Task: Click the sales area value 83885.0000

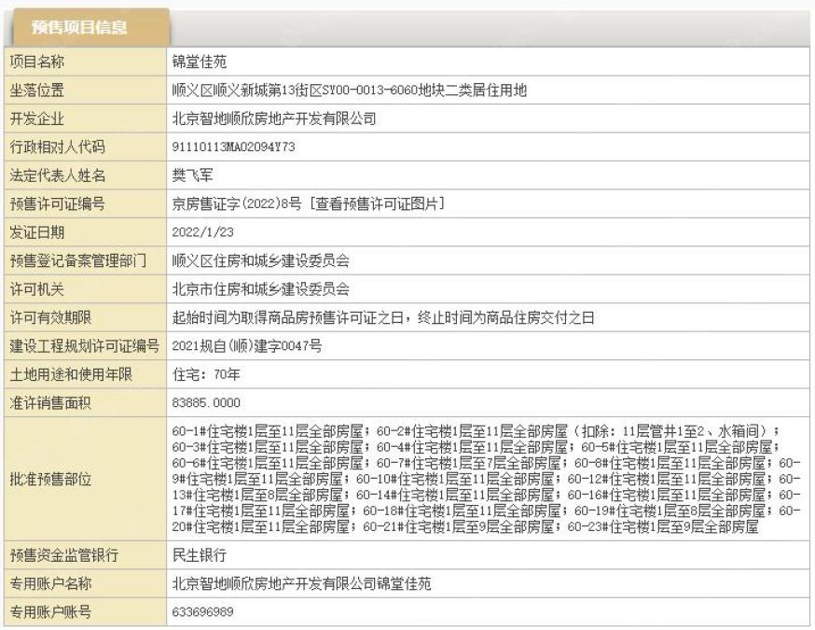Action: coord(207,403)
